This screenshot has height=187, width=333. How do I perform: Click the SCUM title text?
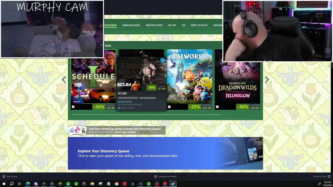[122, 93]
